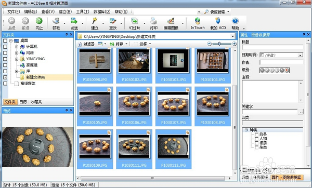The image size is (312, 188).
Task: Click the 向上 (Up) green arrow icon
Action: [x=39, y=21]
